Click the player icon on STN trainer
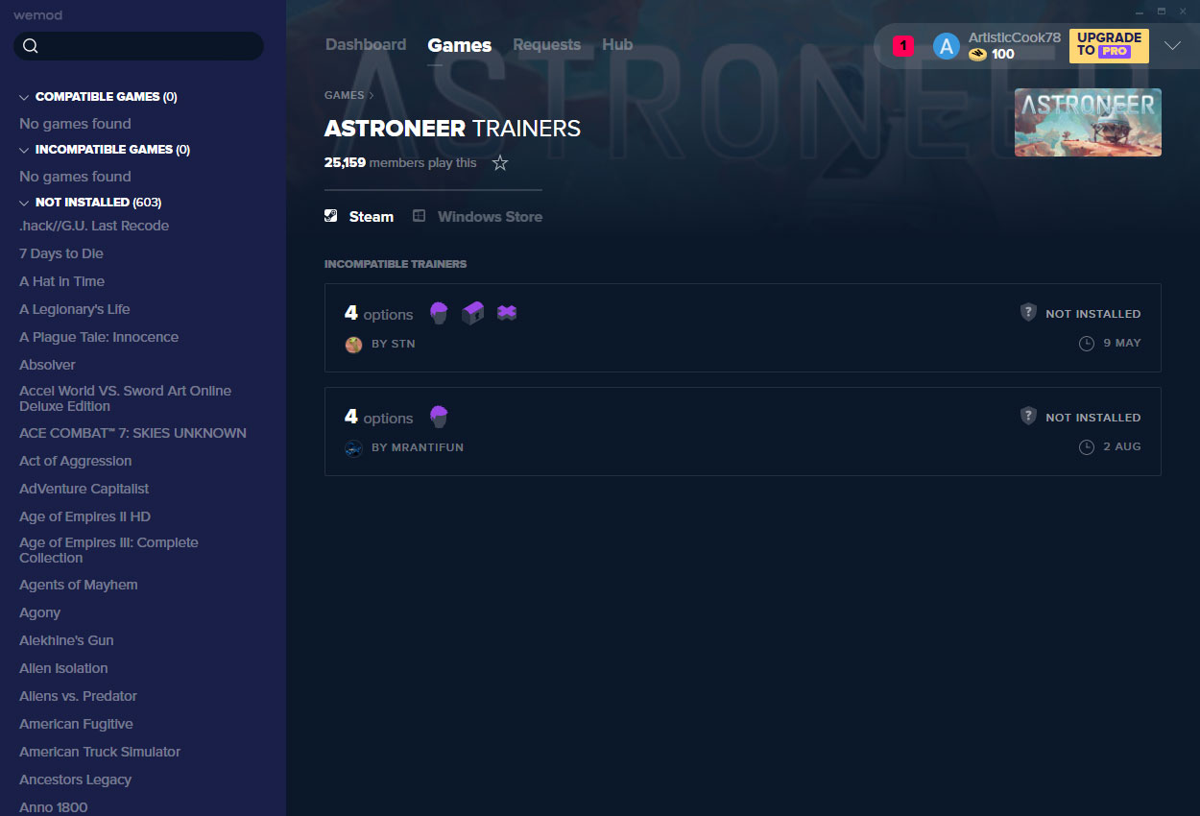This screenshot has width=1200, height=816. pos(439,313)
